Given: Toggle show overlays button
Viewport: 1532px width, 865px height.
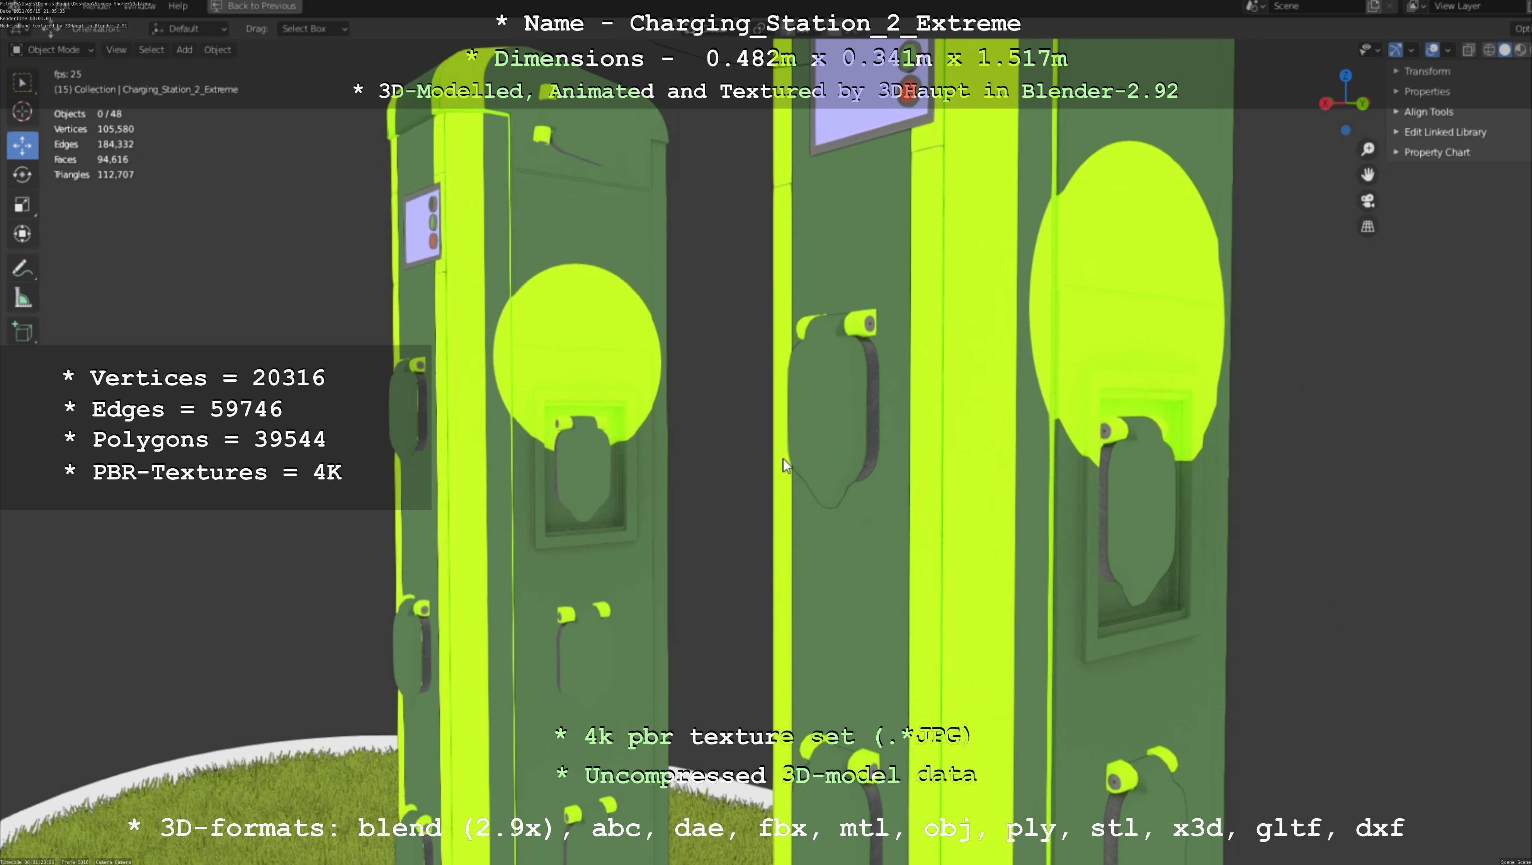Looking at the screenshot, I should (x=1432, y=50).
